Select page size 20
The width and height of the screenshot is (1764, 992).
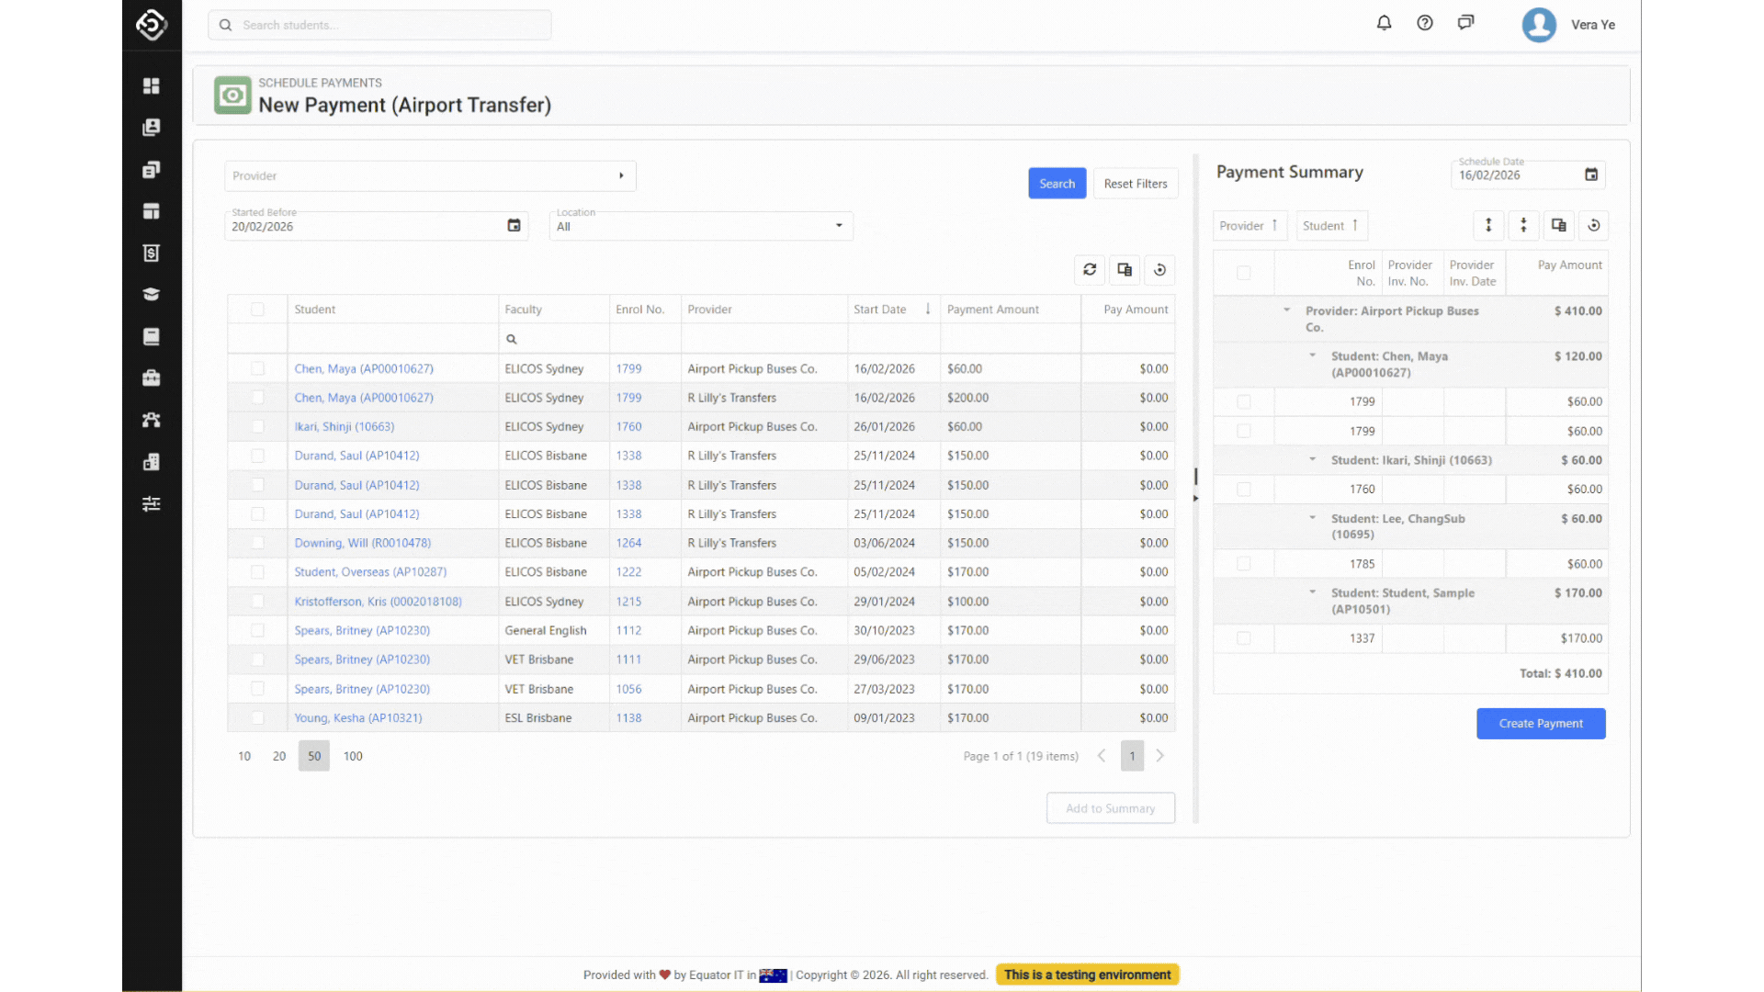pos(279,756)
